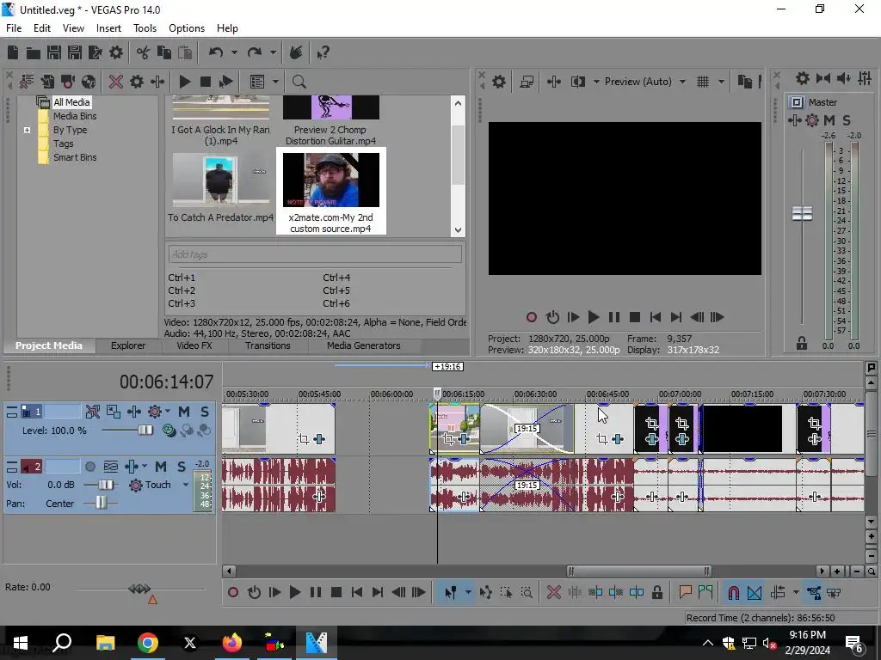
Task: Copy selection using the toolbar copy icon
Action: 164,52
